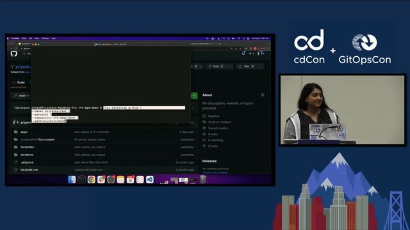Open the apps folder
Image resolution: width=410 pixels, height=230 pixels.
tap(24, 132)
